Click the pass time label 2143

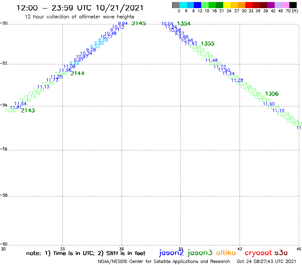pos(28,110)
